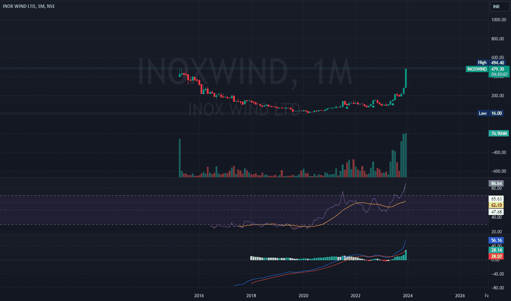Screen dimensions: 511x301
Task: Click the 2024 time axis label
Action: coord(408,296)
